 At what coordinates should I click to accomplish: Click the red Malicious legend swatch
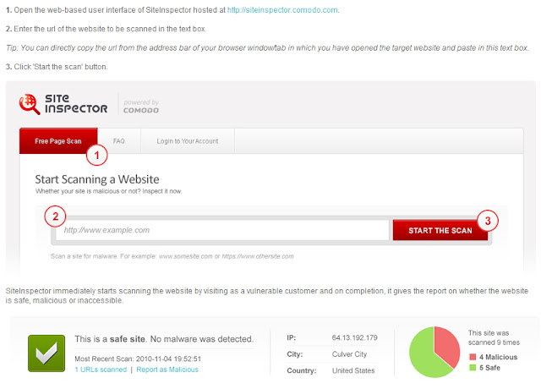473,357
